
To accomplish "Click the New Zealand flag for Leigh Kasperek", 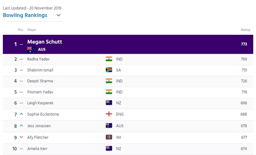I will (x=109, y=103).
